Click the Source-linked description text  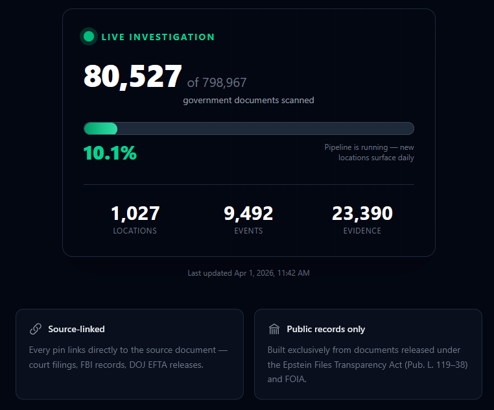(128, 357)
